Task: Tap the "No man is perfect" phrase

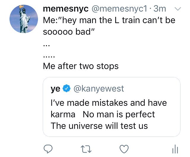Action: tap(119, 114)
